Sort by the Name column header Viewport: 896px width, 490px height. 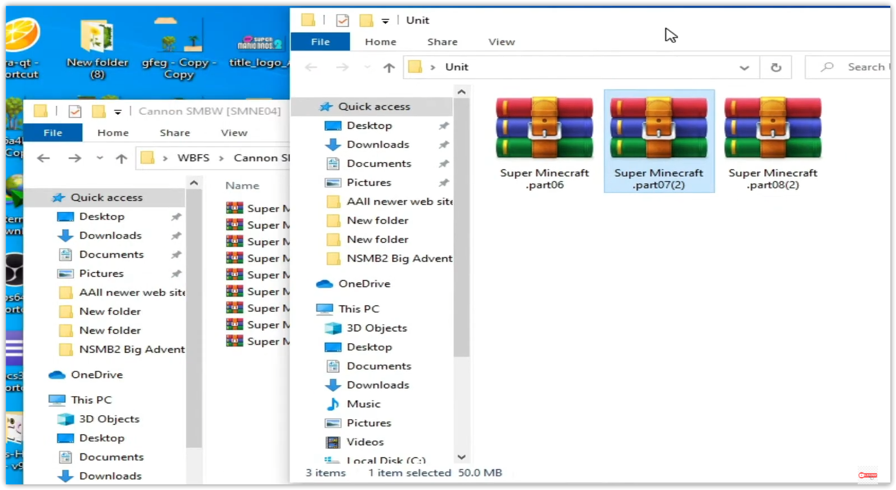(x=242, y=186)
